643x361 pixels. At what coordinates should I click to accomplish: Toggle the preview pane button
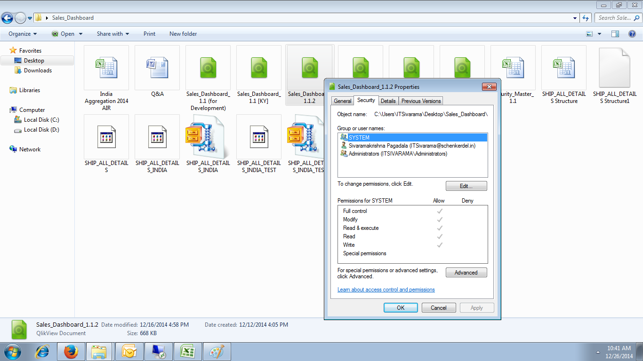pyautogui.click(x=615, y=34)
